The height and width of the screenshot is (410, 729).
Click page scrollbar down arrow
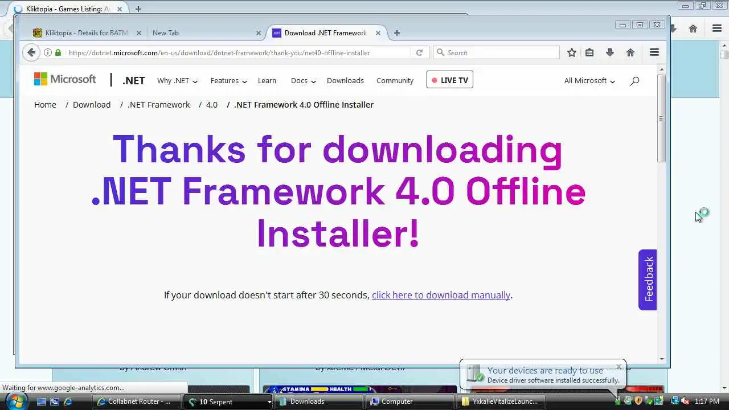pyautogui.click(x=661, y=359)
